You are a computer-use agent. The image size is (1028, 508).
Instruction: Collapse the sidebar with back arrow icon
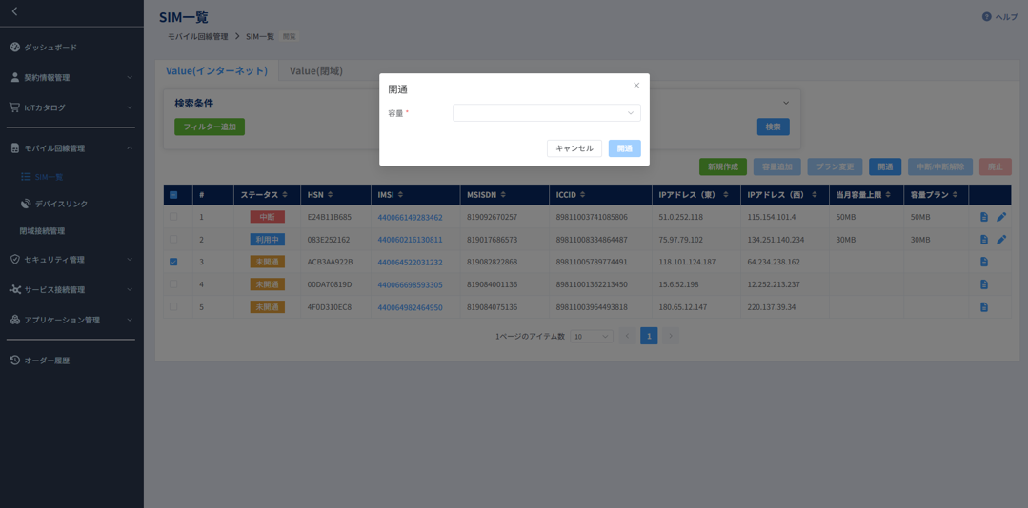pyautogui.click(x=14, y=11)
